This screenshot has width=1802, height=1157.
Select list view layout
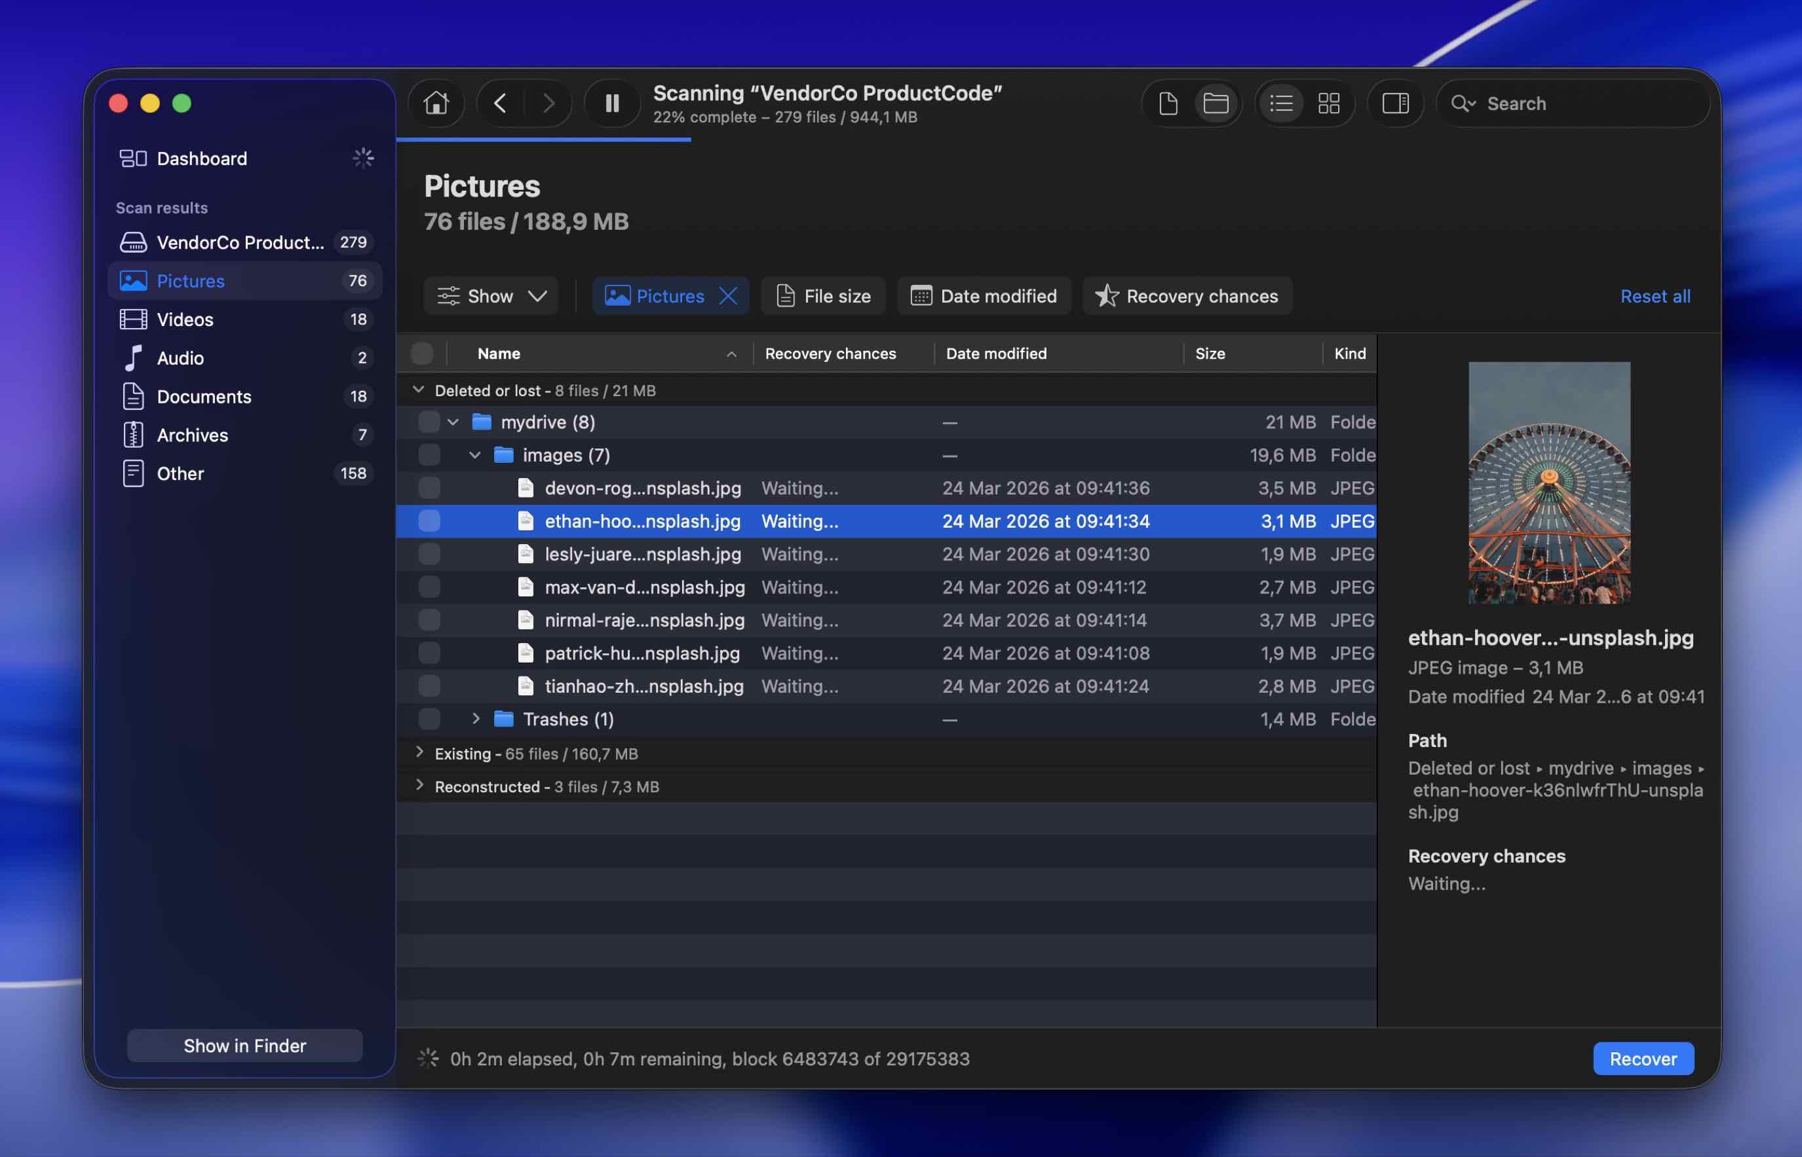click(x=1281, y=103)
